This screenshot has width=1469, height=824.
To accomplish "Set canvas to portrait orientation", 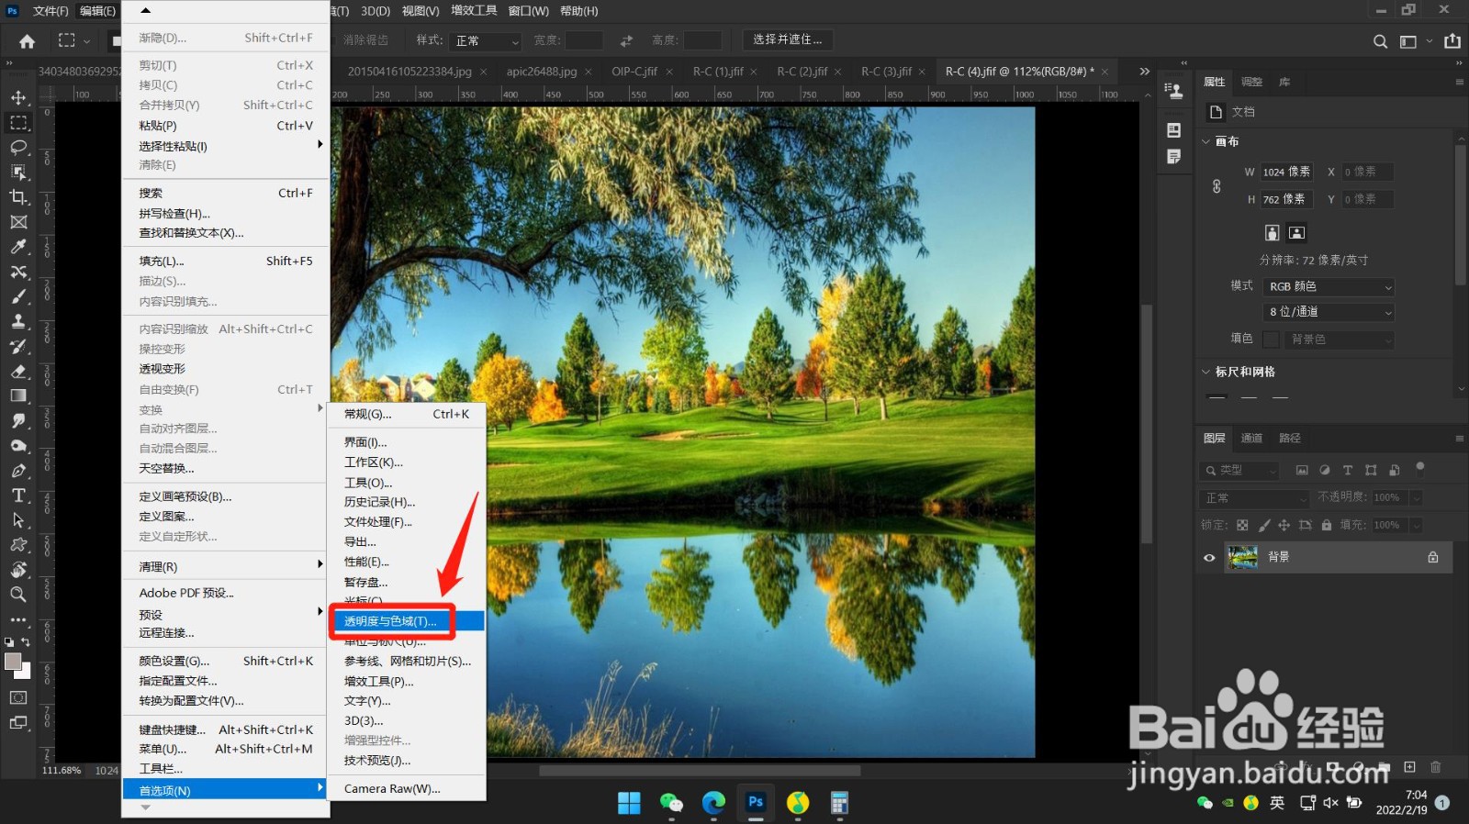I will point(1272,233).
